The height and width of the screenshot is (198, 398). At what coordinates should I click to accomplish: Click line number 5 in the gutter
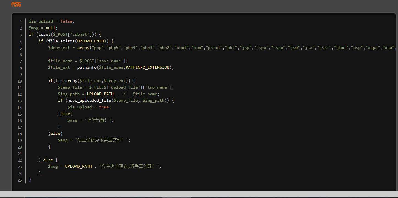point(21,48)
